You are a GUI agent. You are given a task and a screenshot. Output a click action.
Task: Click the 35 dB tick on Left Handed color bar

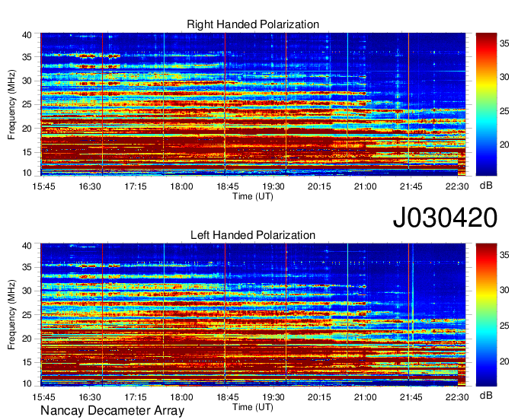point(504,255)
